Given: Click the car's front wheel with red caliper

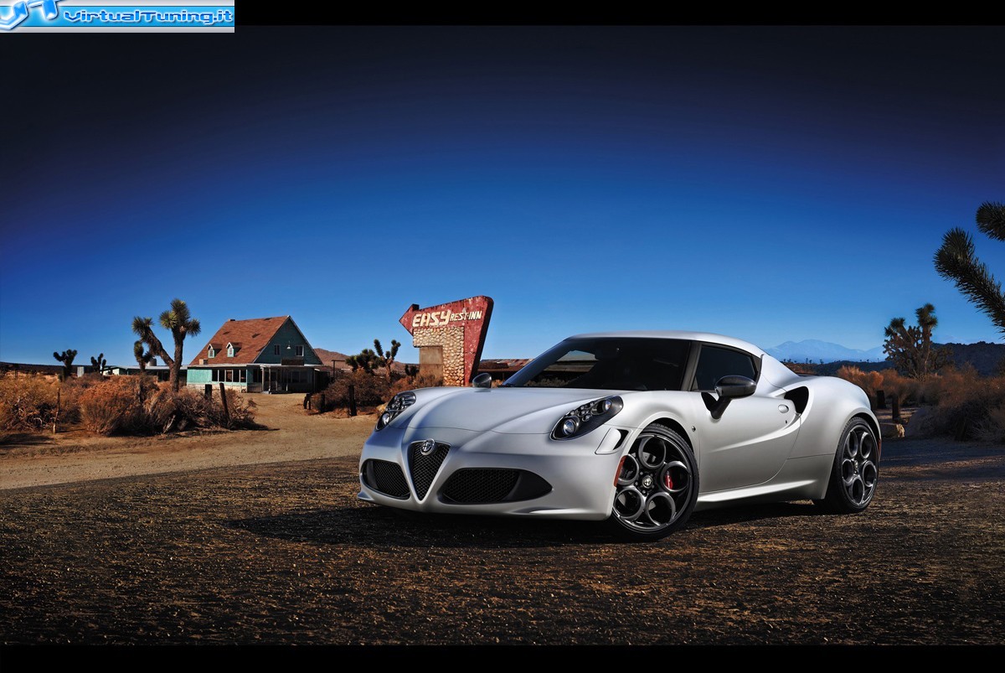Looking at the screenshot, I should [x=653, y=482].
